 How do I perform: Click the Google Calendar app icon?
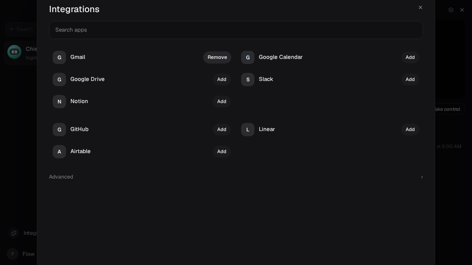pos(248,57)
